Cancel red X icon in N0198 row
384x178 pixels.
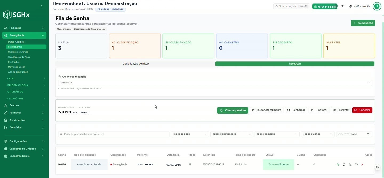coord(362,165)
